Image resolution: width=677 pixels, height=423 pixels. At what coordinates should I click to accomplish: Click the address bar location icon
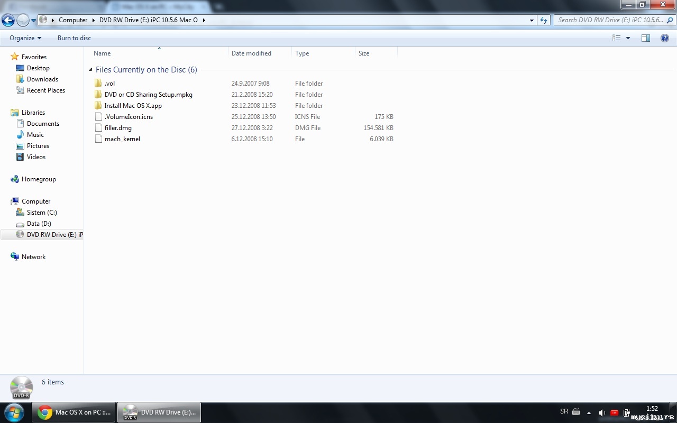[43, 20]
